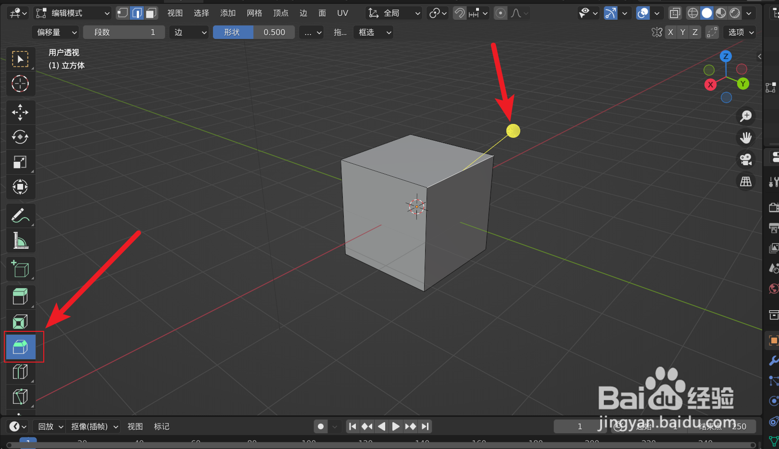This screenshot has height=449, width=779.
Task: Toggle camera view icon
Action: pos(746,159)
